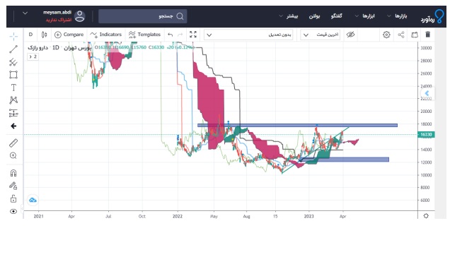The image size is (450, 264).
Task: Open the بولتن bulletin page
Action: coord(315,16)
